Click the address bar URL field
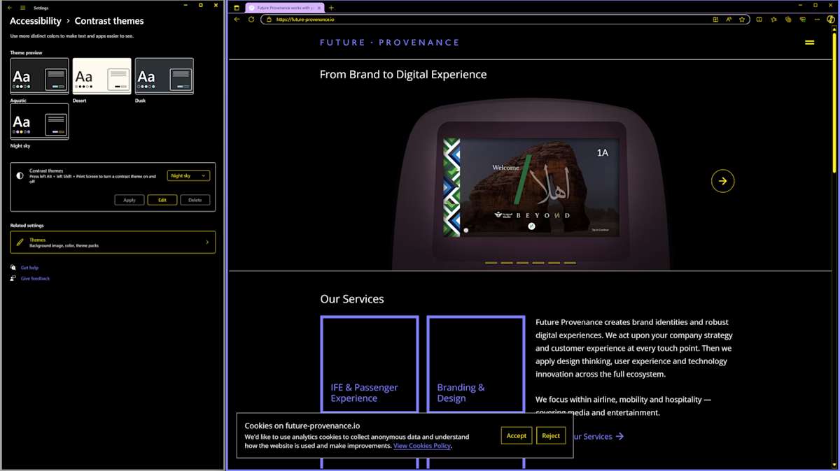 pyautogui.click(x=505, y=20)
